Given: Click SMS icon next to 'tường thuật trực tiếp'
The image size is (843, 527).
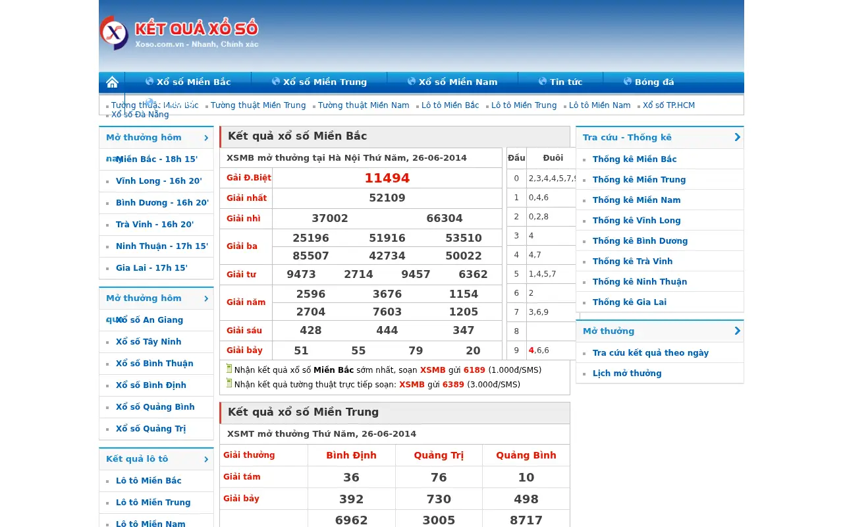Looking at the screenshot, I should [229, 383].
